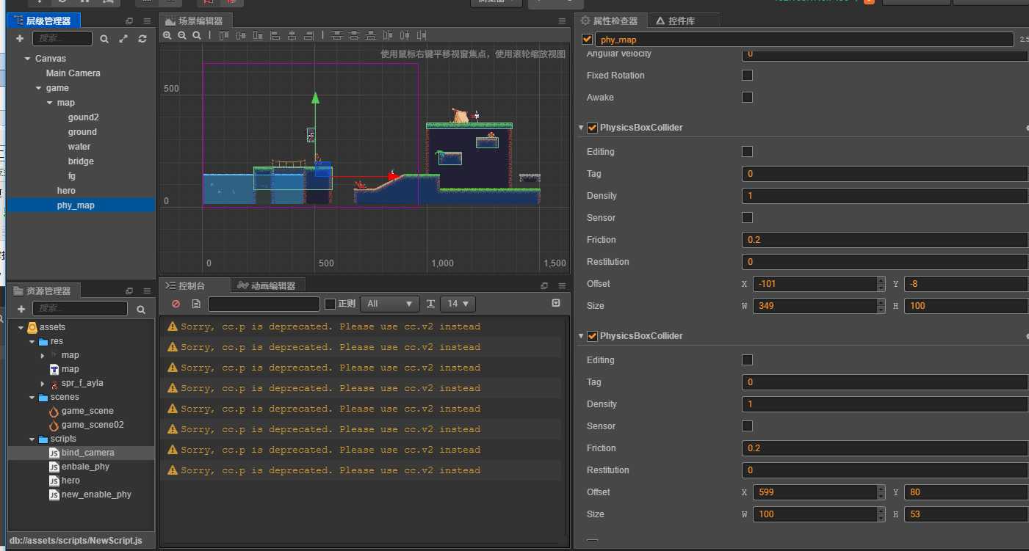Collapse the scripts folder in assets
This screenshot has width=1029, height=551.
tap(32, 439)
